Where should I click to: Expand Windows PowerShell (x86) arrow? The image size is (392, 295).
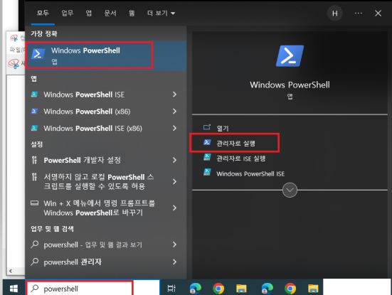pyautogui.click(x=174, y=111)
